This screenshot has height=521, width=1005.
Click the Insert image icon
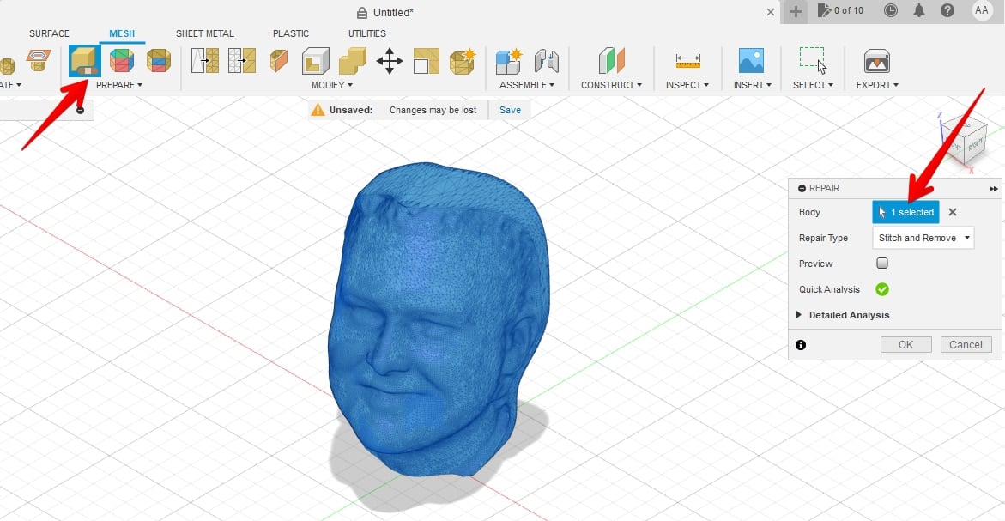point(751,61)
